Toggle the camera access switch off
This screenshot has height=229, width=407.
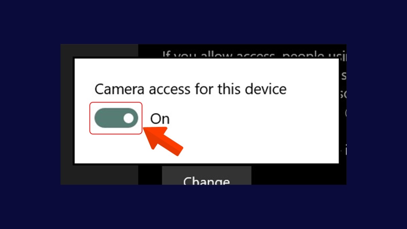116,118
